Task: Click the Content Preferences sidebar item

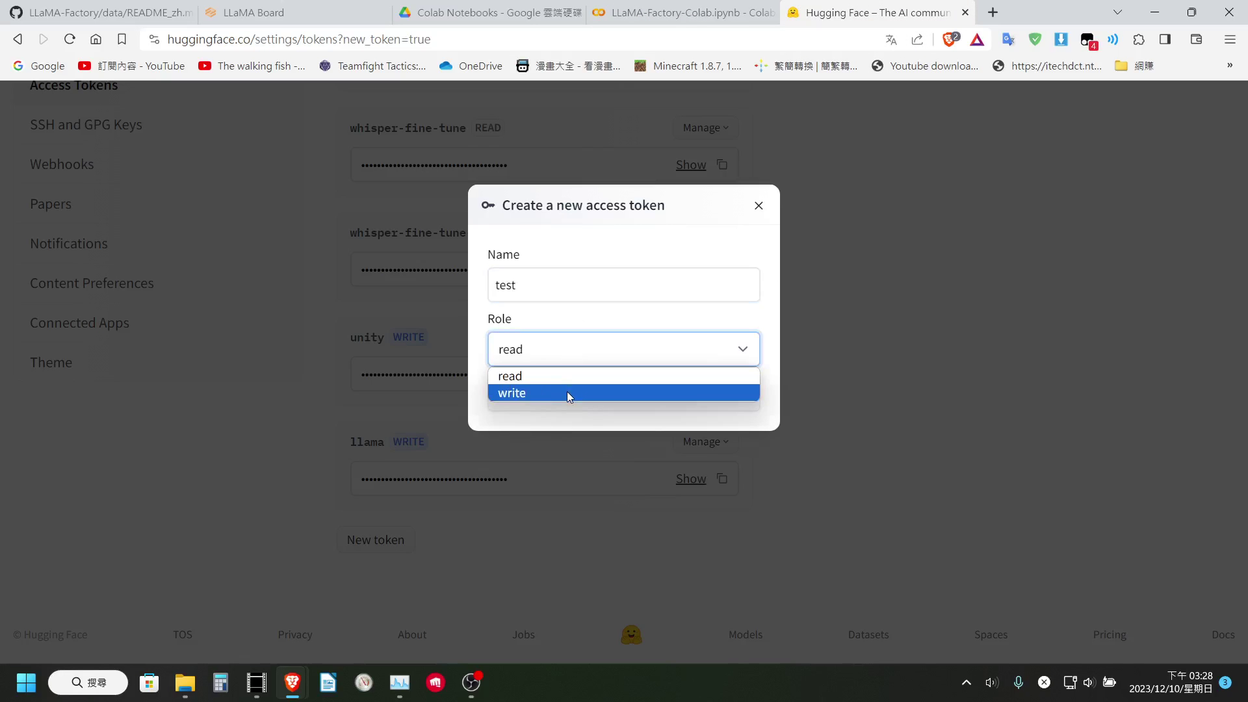Action: pos(92,282)
